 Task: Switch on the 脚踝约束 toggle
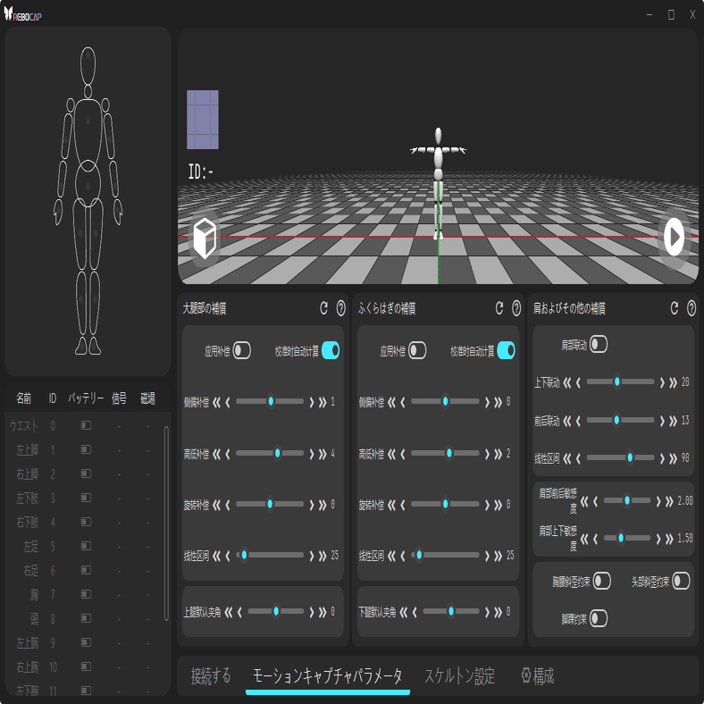point(598,618)
